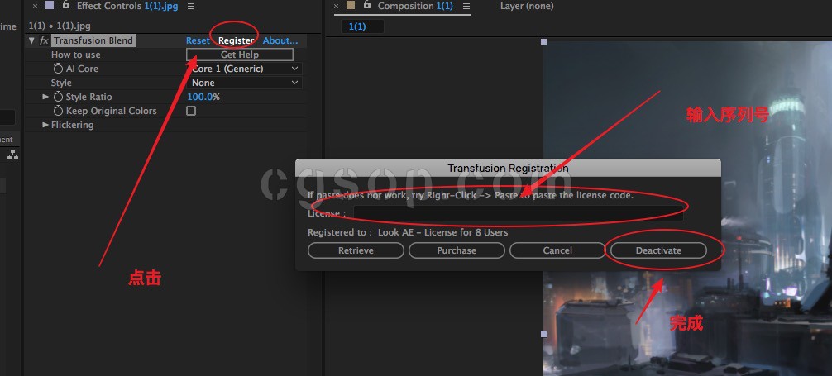This screenshot has height=376, width=832.
Task: Toggle the AI Core stopwatch
Action: click(58, 69)
